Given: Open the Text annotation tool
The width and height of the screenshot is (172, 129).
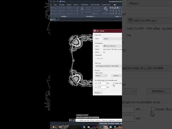Looking at the screenshot, I should [x=82, y=10].
